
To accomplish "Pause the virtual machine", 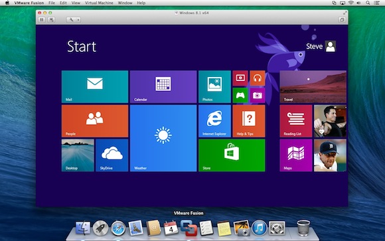I will (x=42, y=20).
